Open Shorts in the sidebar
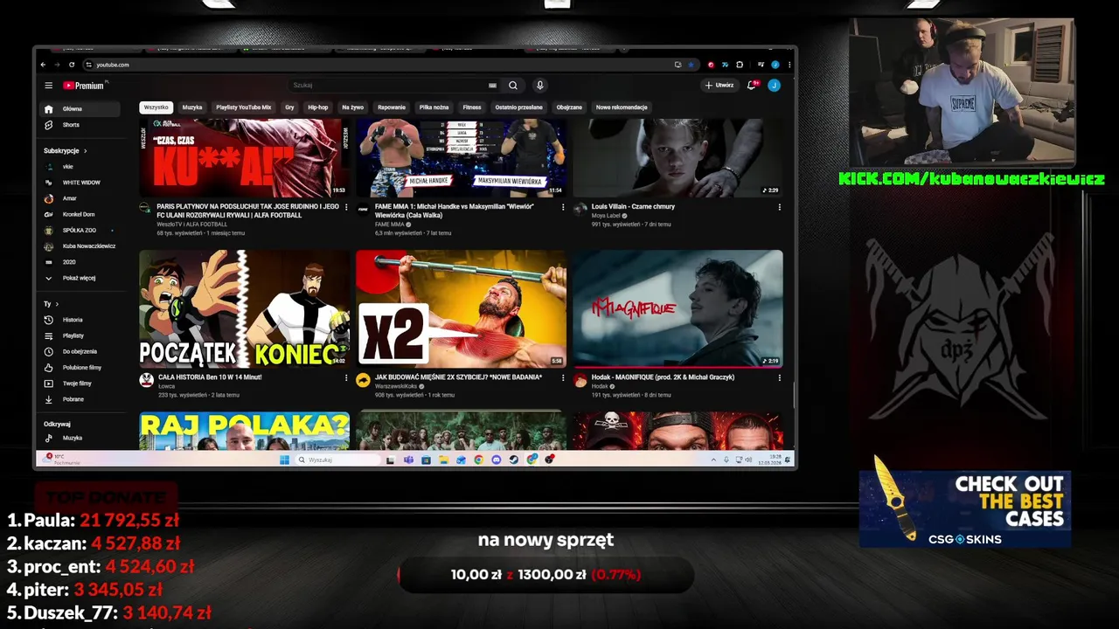Image resolution: width=1119 pixels, height=629 pixels. 80,125
